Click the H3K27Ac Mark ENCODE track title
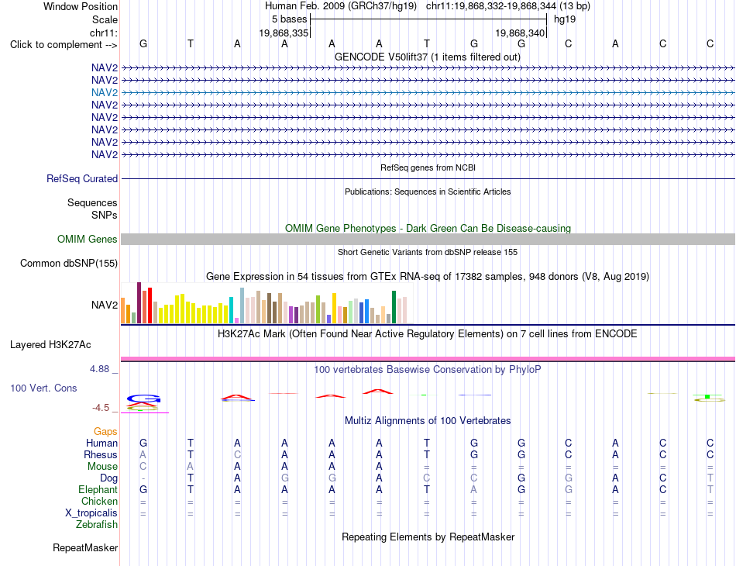This screenshot has height=566, width=736. click(x=428, y=334)
